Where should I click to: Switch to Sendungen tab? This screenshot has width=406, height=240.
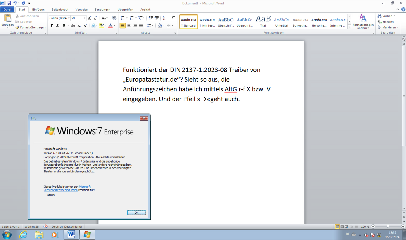point(102,10)
